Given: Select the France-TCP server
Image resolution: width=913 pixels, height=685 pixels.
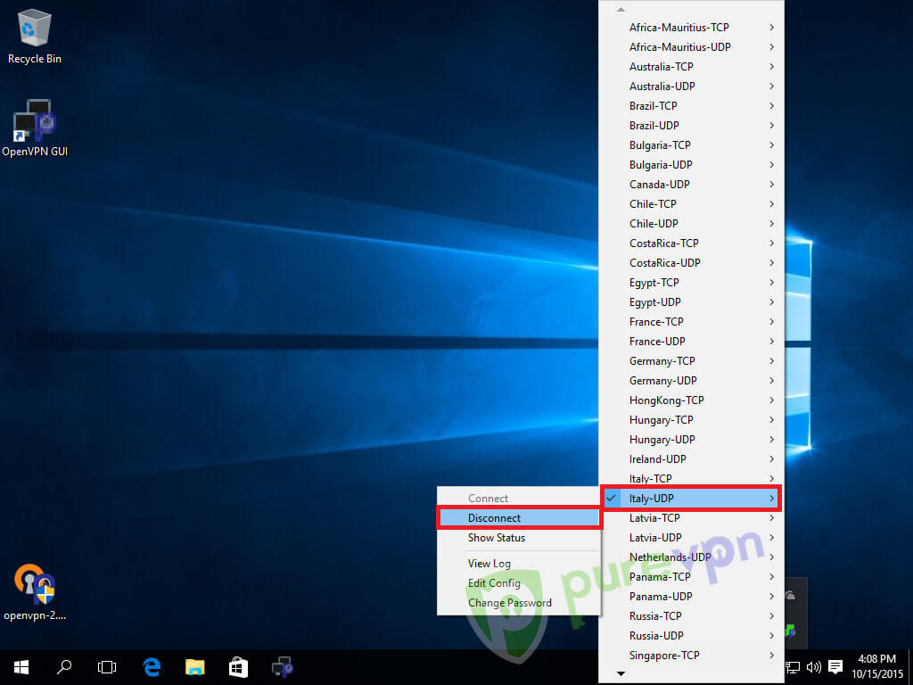Looking at the screenshot, I should click(691, 321).
